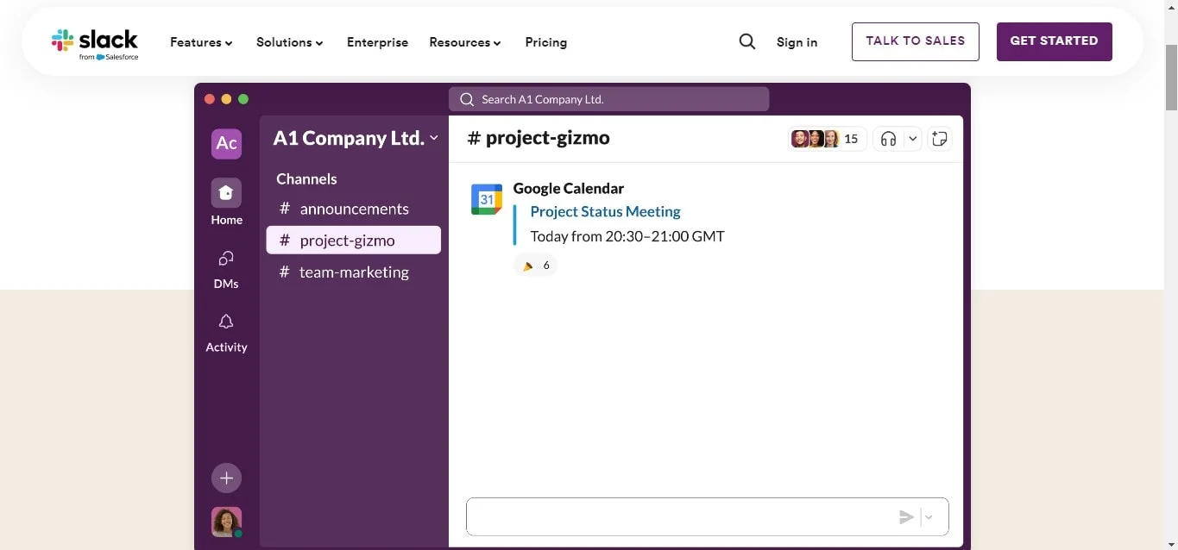Click the # project-gizmo channel title
The width and height of the screenshot is (1178, 550).
(x=539, y=138)
